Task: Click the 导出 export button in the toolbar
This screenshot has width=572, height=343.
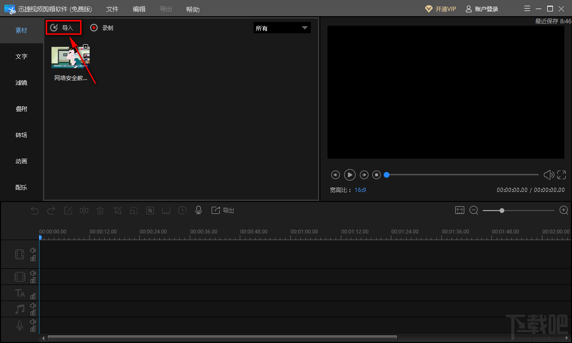Action: point(223,210)
